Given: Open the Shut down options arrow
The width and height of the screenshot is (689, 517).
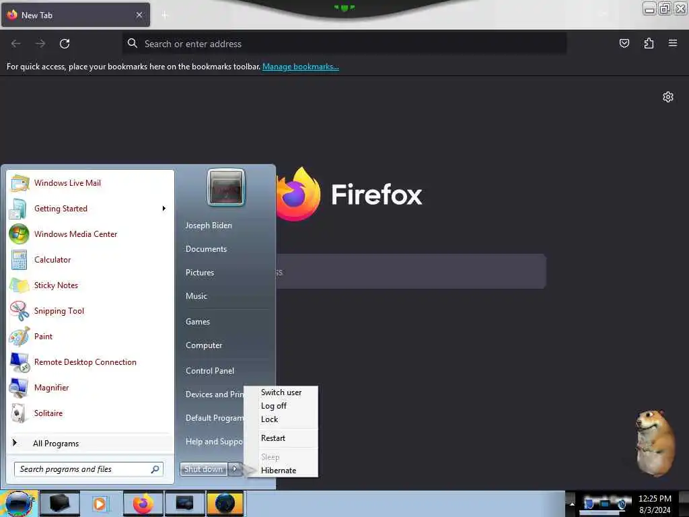Looking at the screenshot, I should click(235, 469).
